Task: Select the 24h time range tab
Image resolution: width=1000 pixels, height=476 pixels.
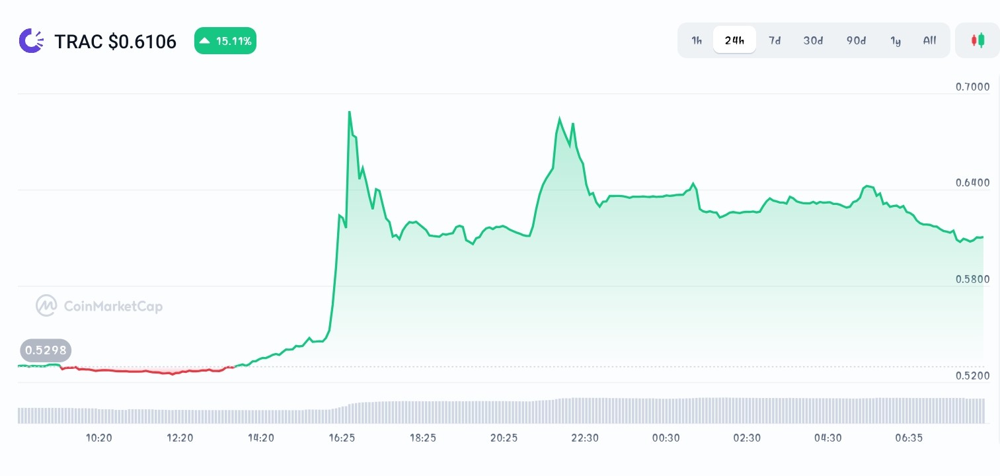Action: [734, 40]
